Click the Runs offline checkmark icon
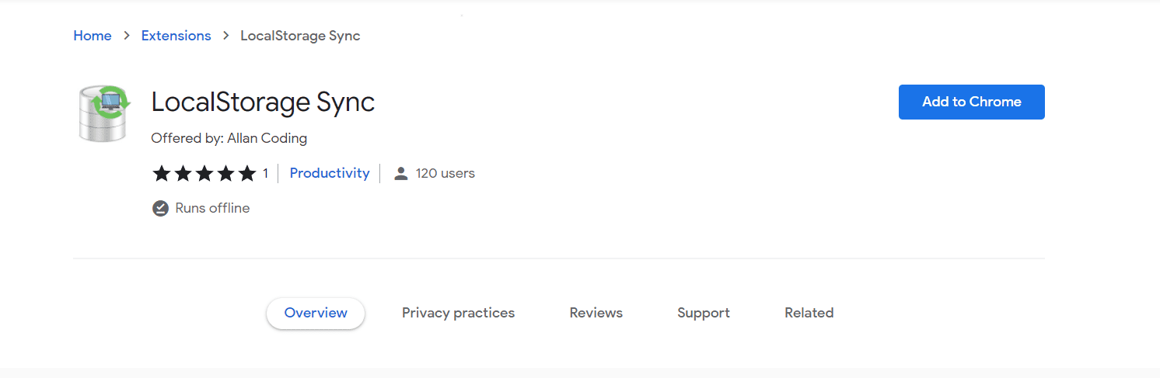This screenshot has width=1160, height=378. (x=160, y=208)
